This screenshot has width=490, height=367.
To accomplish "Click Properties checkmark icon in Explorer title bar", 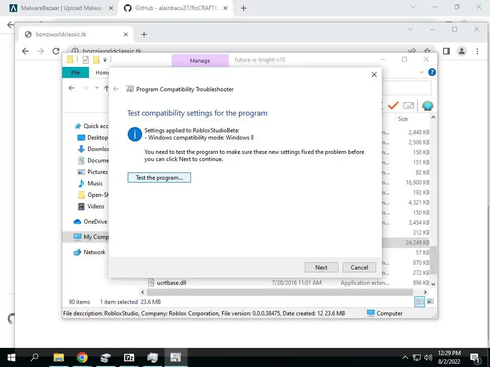I will (86, 60).
